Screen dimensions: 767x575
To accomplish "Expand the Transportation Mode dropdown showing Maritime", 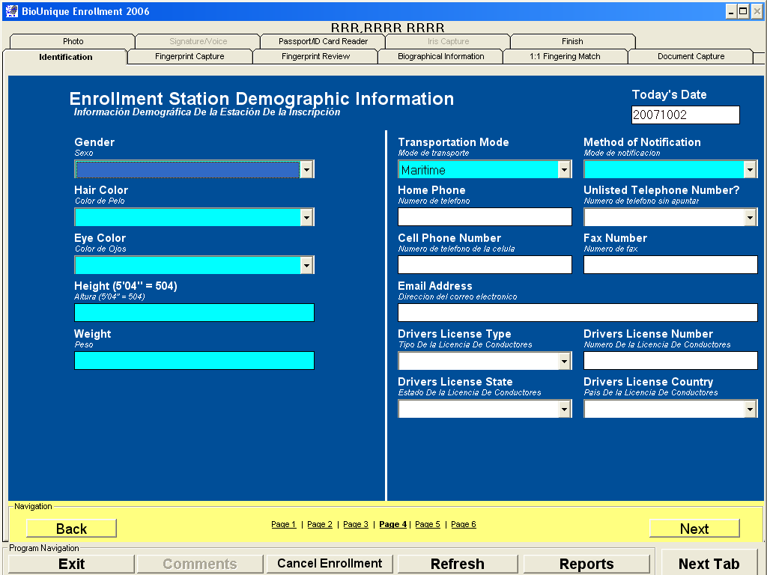I will click(x=565, y=170).
